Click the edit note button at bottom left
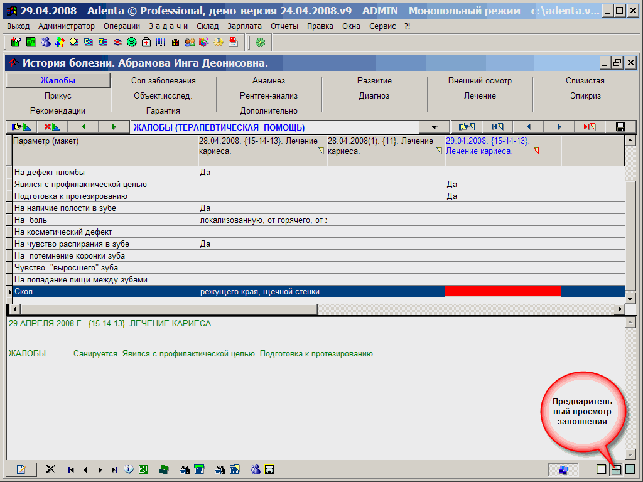 click(x=21, y=469)
